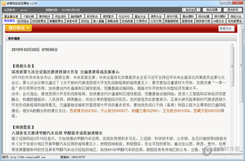The image size is (245, 161).
Task: Open the 大宗交易 tab
Action: pyautogui.click(x=156, y=21)
